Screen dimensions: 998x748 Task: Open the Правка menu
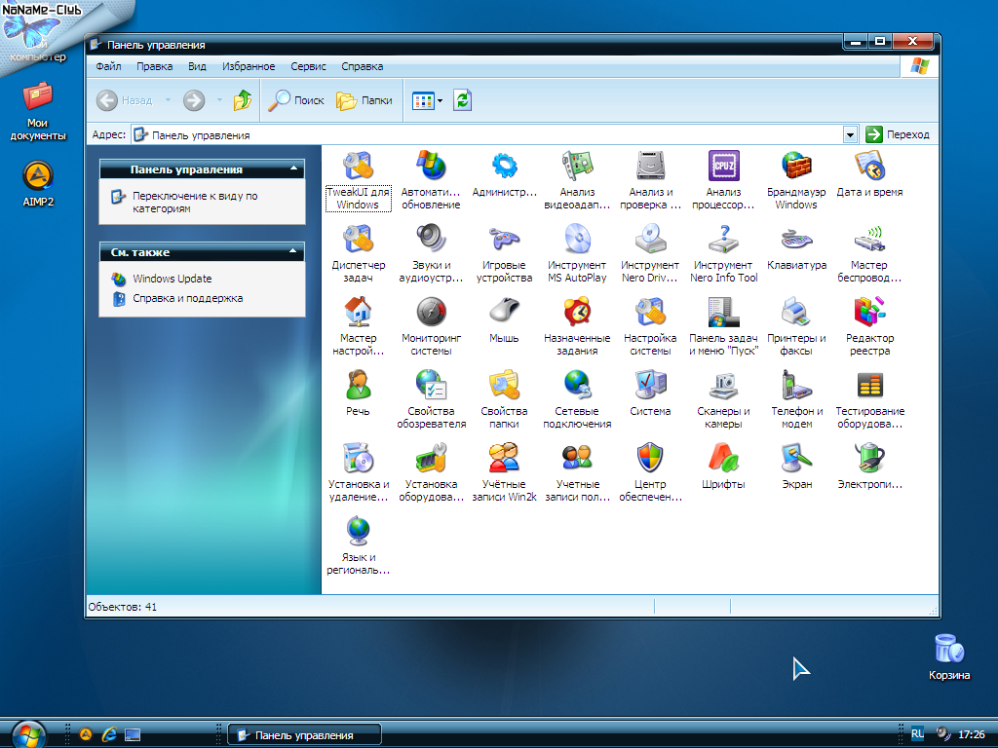pos(154,66)
